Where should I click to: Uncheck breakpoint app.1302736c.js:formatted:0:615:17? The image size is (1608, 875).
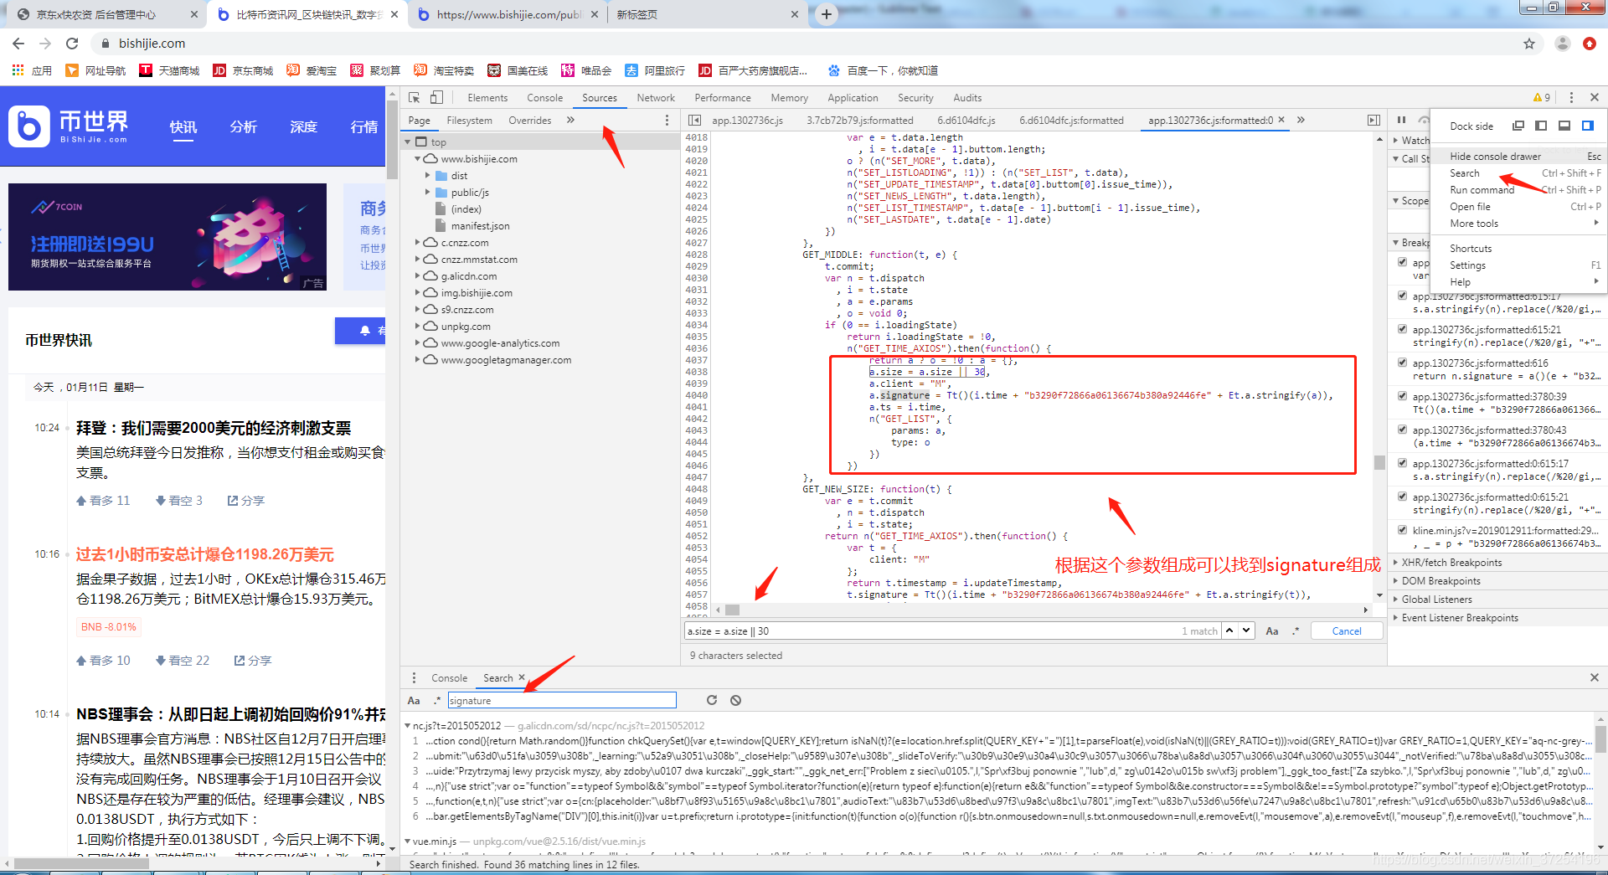[x=1402, y=463]
